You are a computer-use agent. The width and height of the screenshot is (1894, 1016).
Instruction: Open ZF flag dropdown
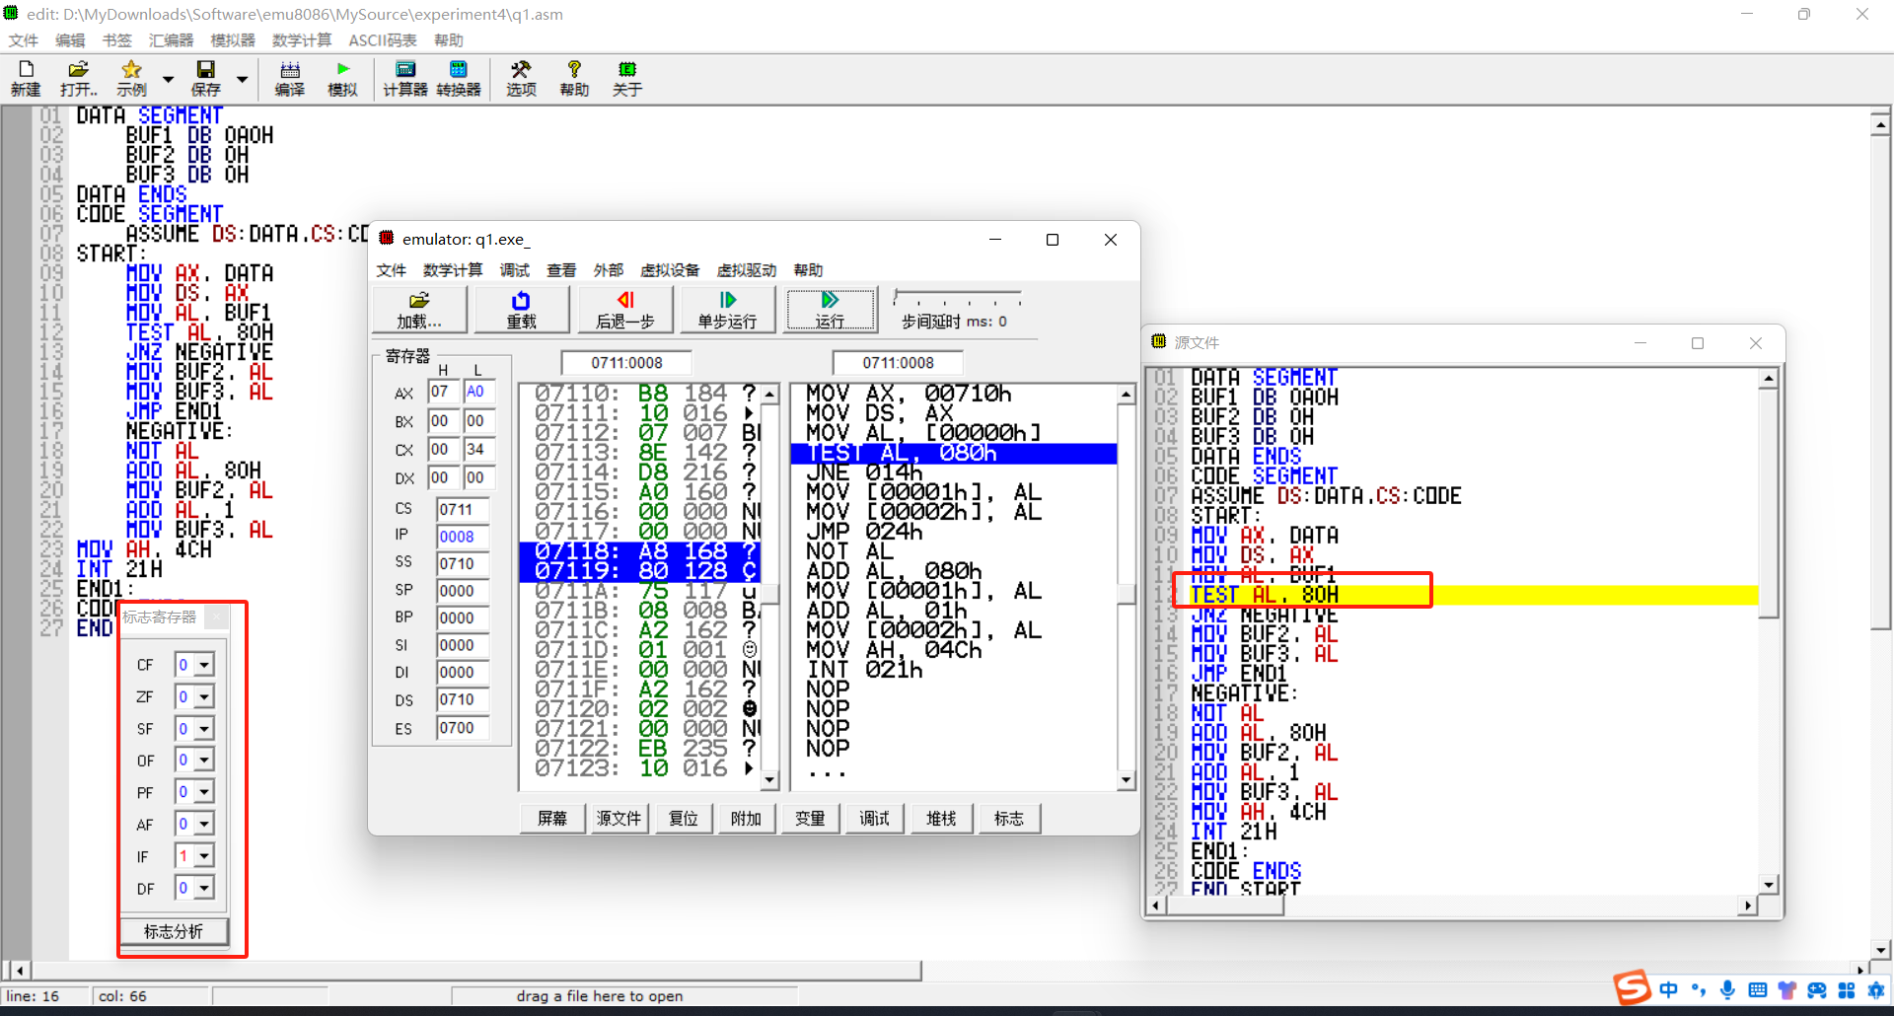click(x=204, y=697)
